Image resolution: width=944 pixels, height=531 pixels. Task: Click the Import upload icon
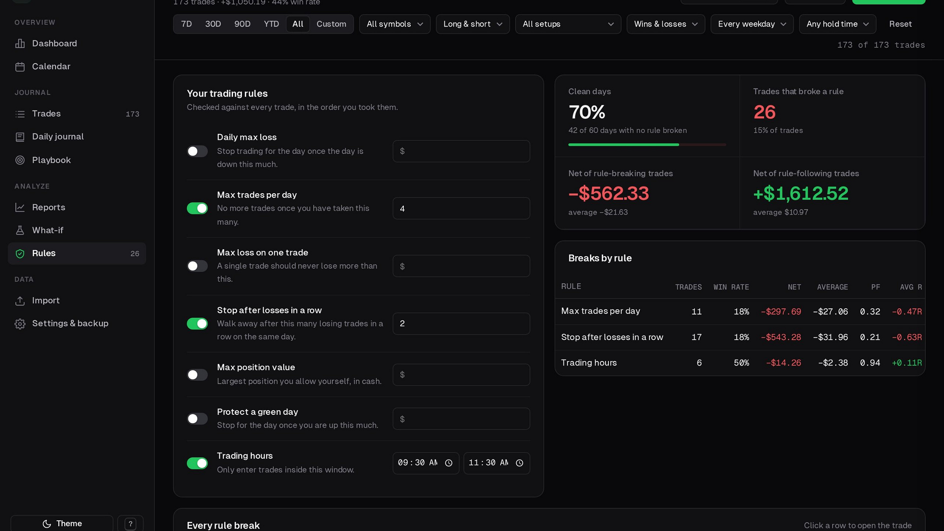tap(20, 301)
